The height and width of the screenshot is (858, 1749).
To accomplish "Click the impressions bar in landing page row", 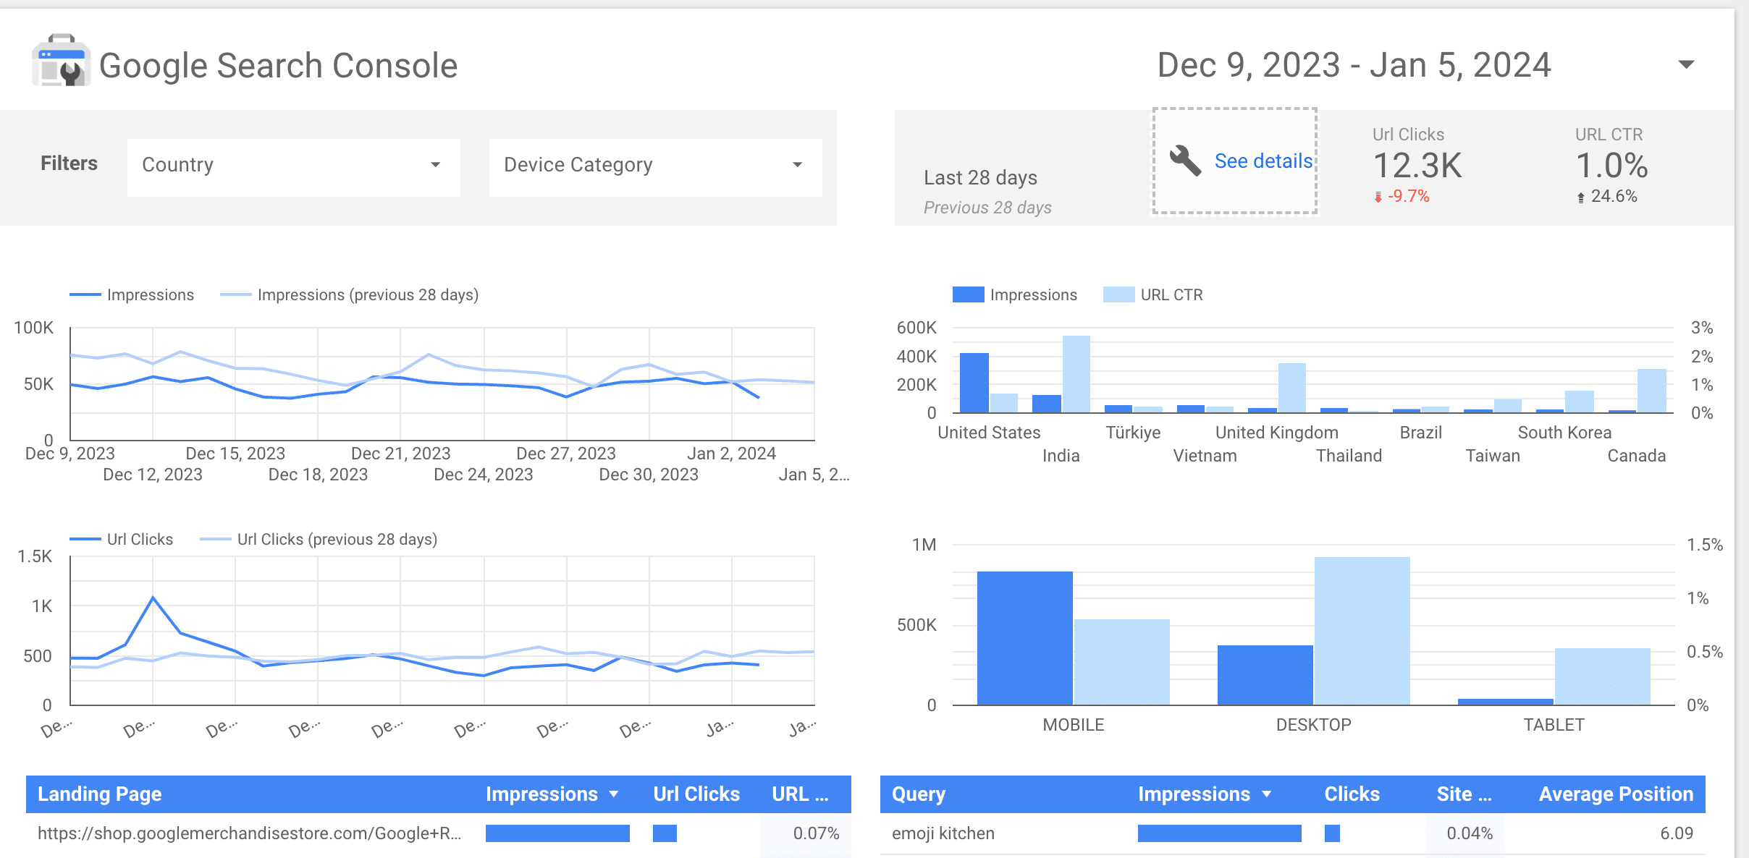I will click(557, 833).
